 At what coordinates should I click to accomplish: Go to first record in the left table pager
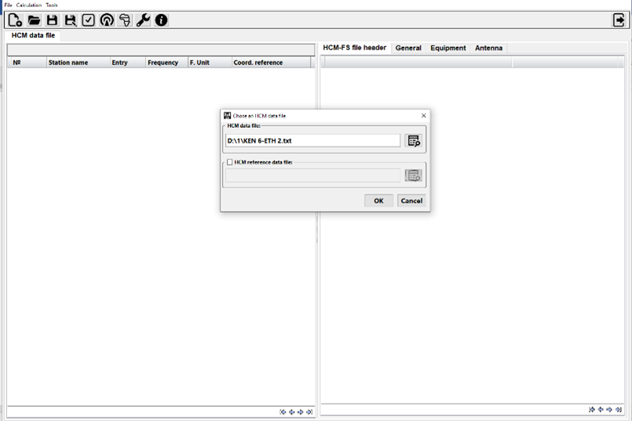pyautogui.click(x=283, y=412)
